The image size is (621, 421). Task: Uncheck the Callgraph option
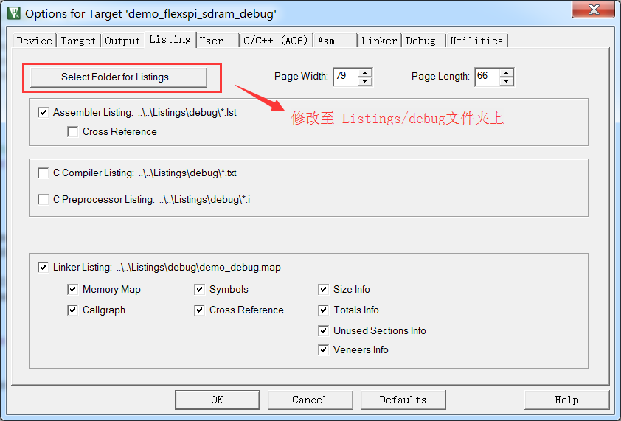click(72, 310)
